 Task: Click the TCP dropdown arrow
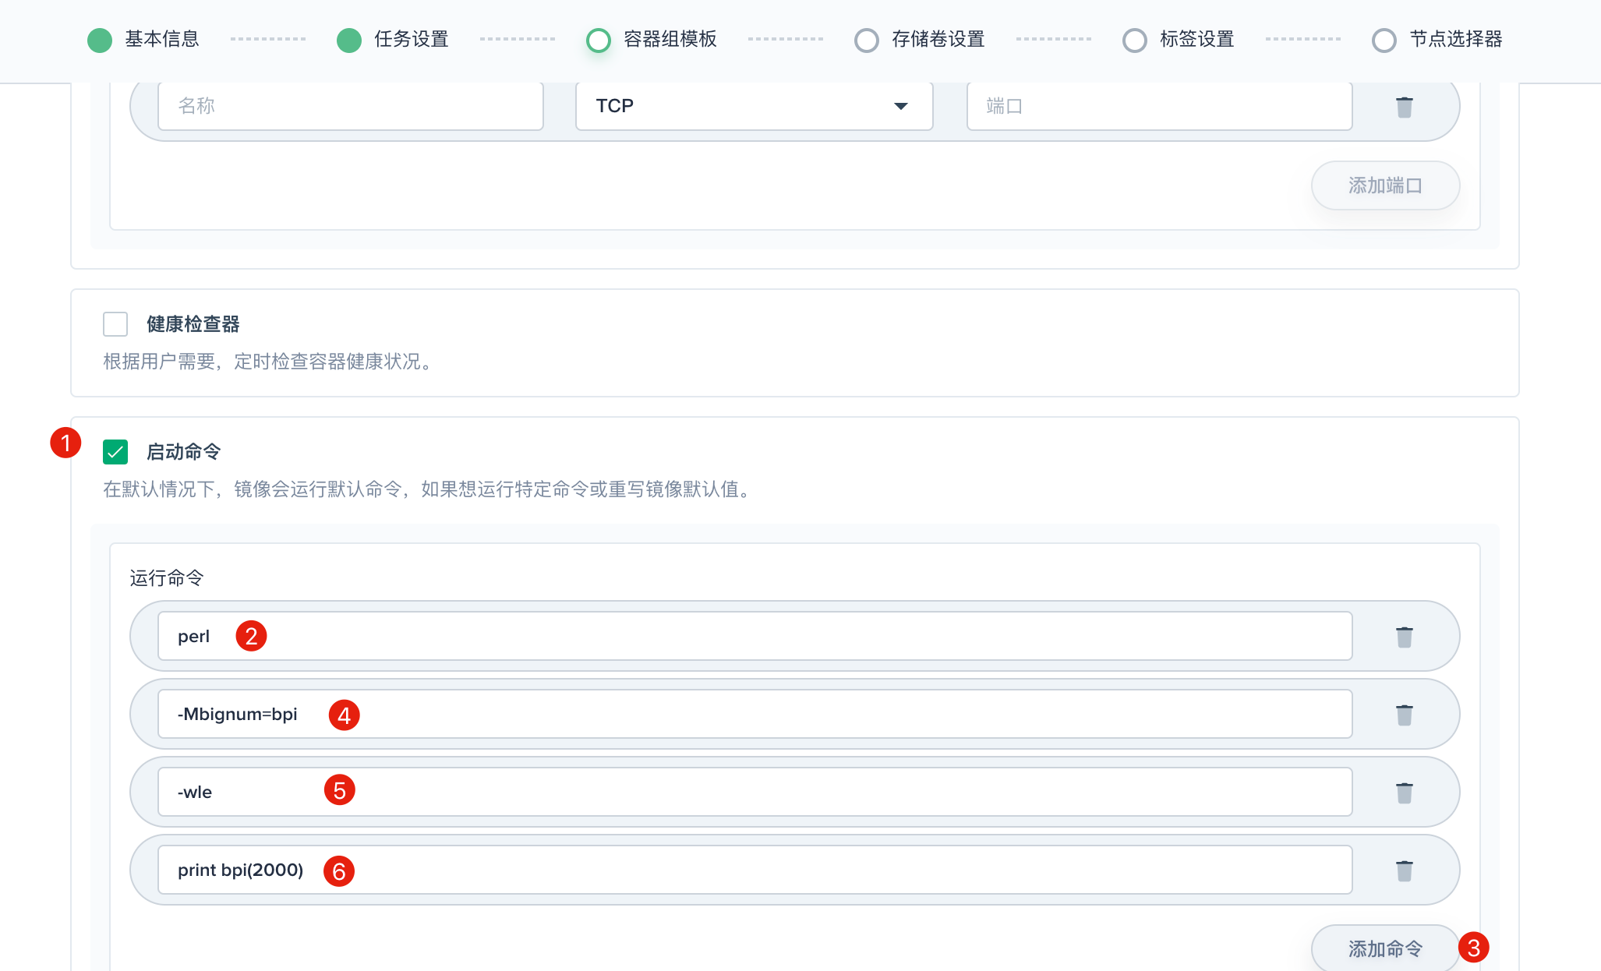tap(900, 106)
